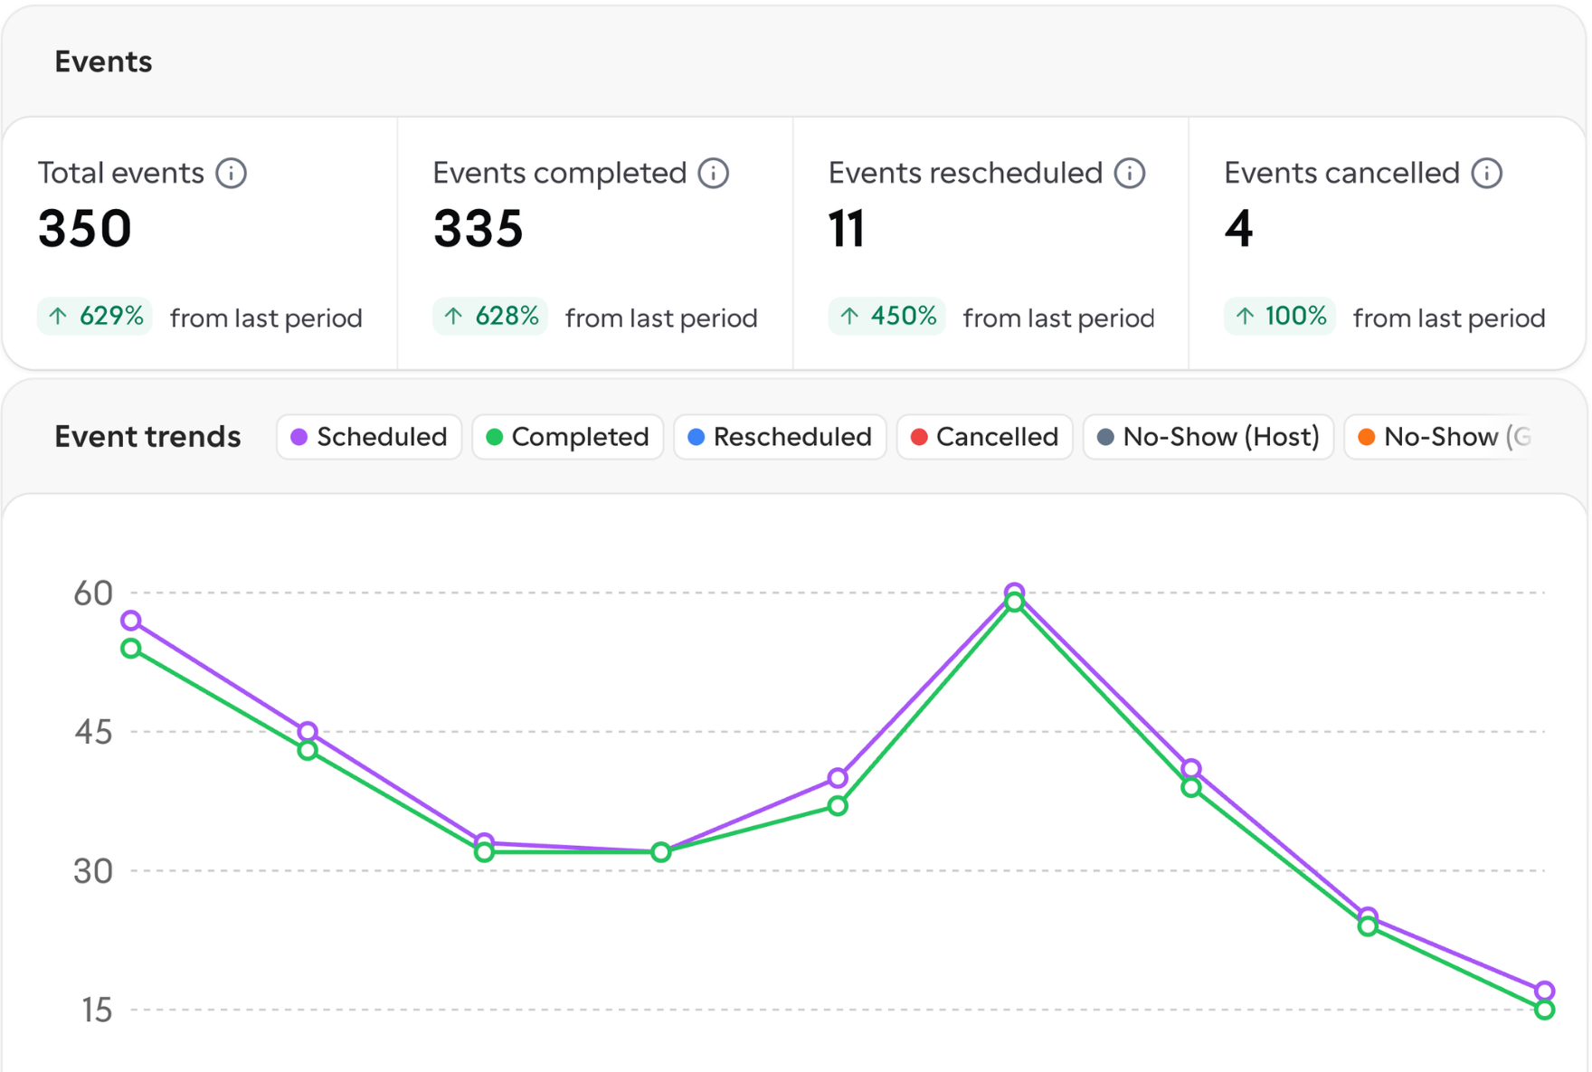Click last Scheduled data point on chart

pos(1545,991)
